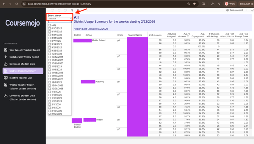Viewport: 254px width, 144px height.
Task: Click the 26.0% table cell
Action: coord(187,104)
